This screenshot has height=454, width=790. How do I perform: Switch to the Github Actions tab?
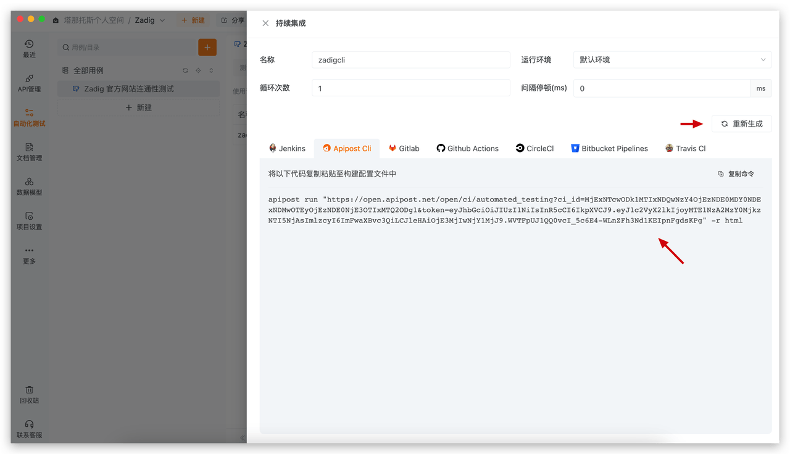[x=467, y=148]
